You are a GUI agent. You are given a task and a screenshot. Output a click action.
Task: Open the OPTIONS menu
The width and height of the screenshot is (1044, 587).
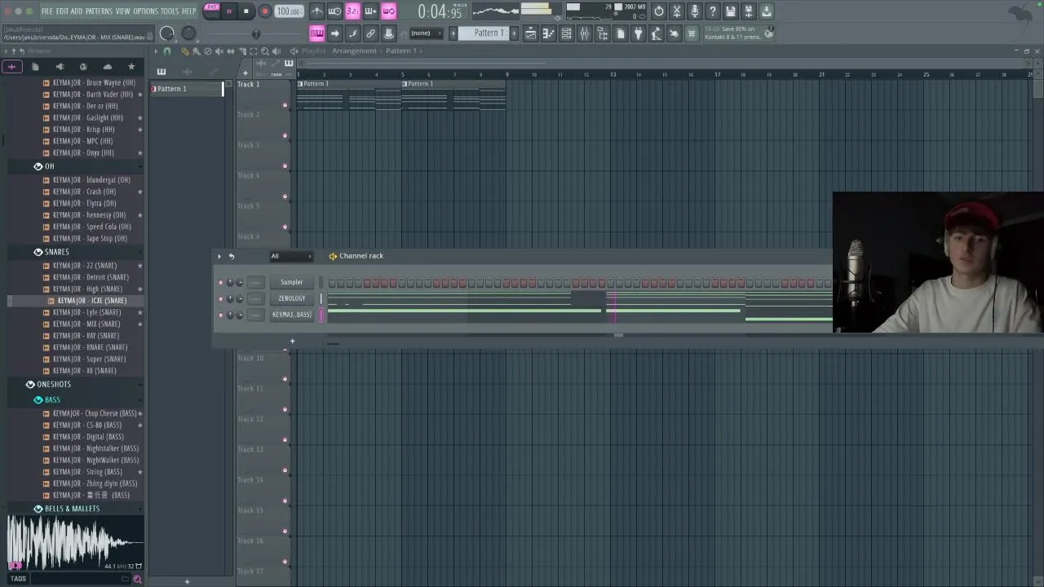pyautogui.click(x=145, y=11)
